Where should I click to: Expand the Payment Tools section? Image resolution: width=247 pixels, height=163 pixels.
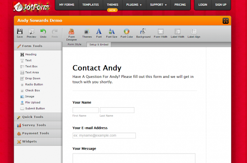[38, 133]
